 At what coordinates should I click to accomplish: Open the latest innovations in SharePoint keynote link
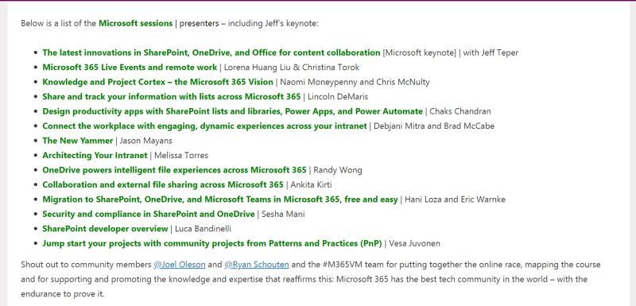211,52
